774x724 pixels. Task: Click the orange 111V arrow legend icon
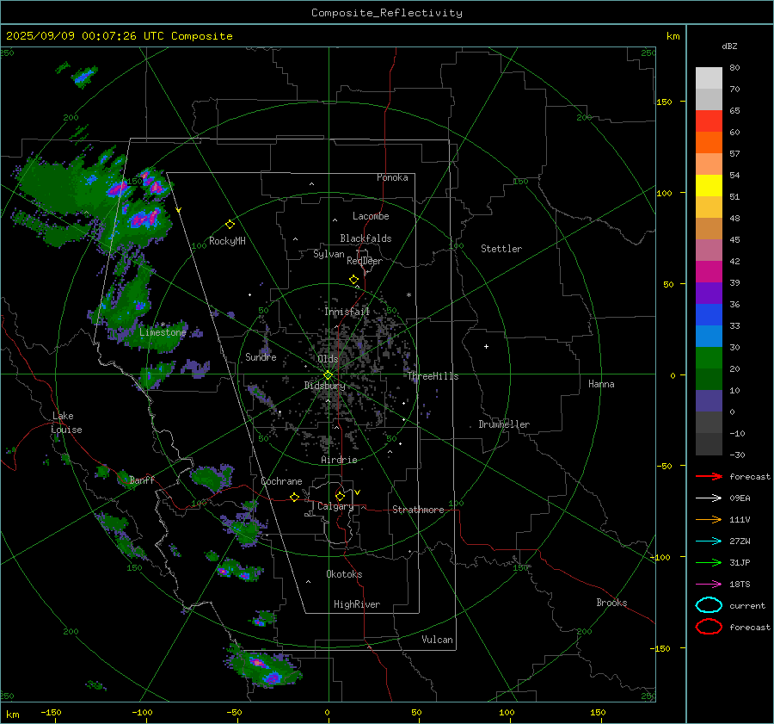(709, 519)
